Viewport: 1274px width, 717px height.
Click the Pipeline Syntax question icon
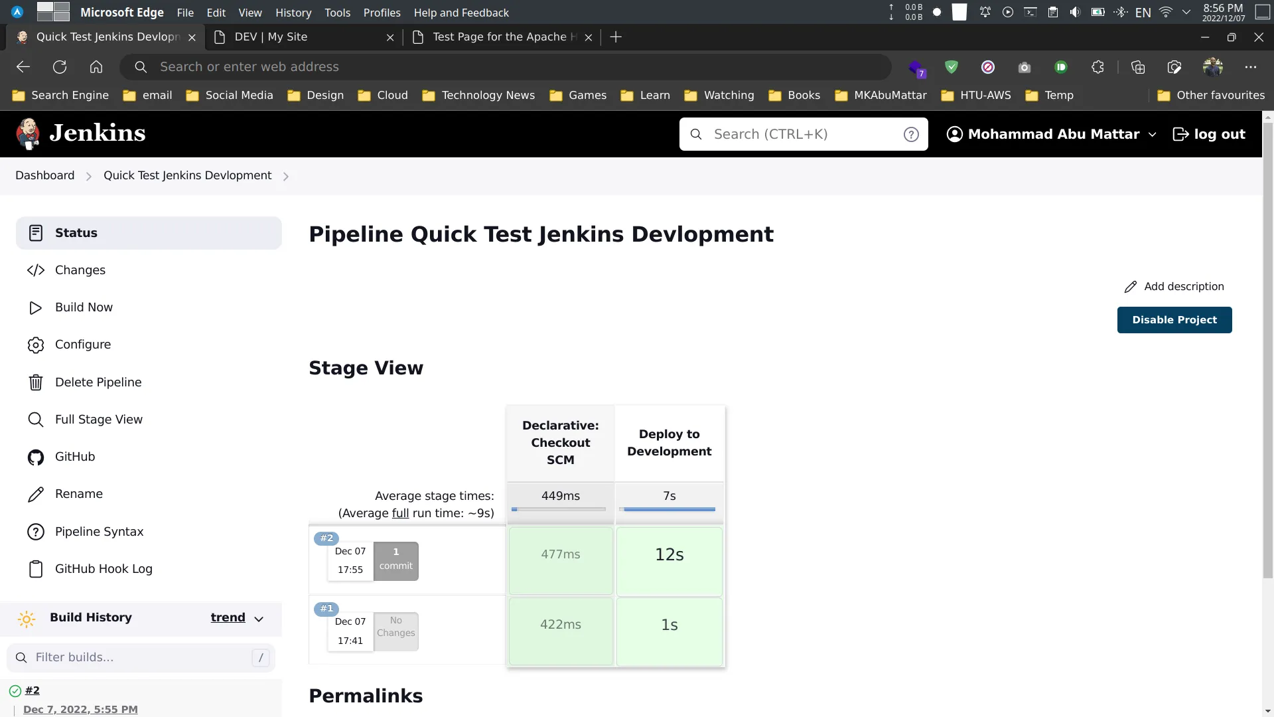pos(34,531)
